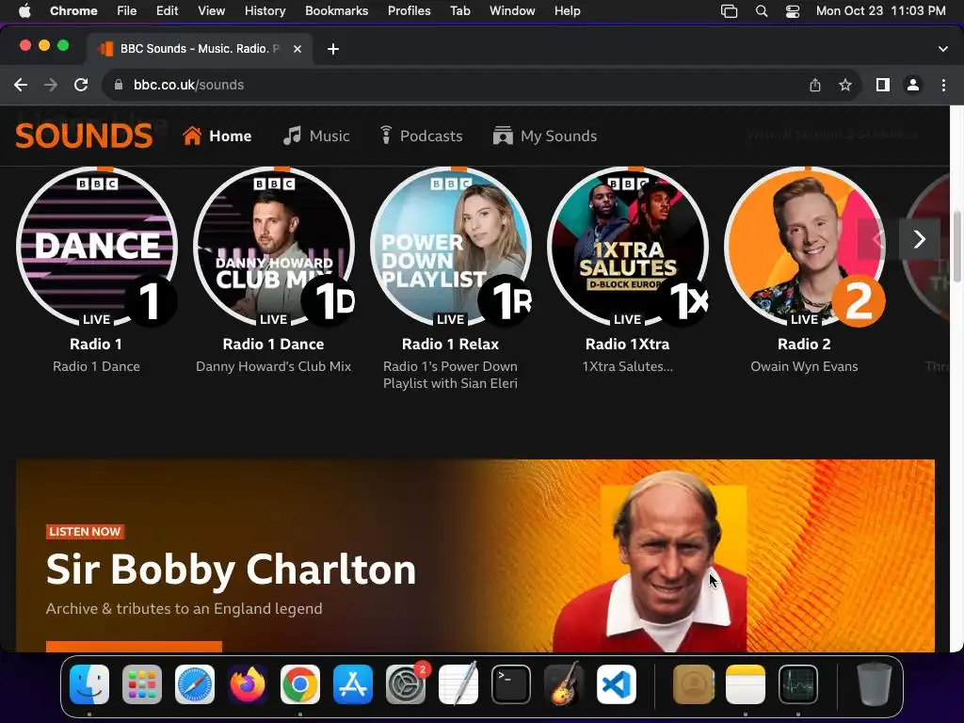Open App Store from dock

[x=353, y=684]
